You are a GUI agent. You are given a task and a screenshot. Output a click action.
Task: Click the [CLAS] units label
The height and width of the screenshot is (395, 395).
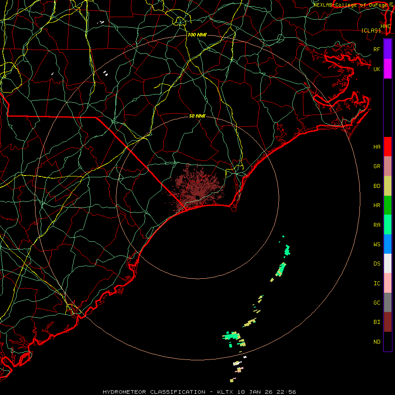tap(371, 30)
